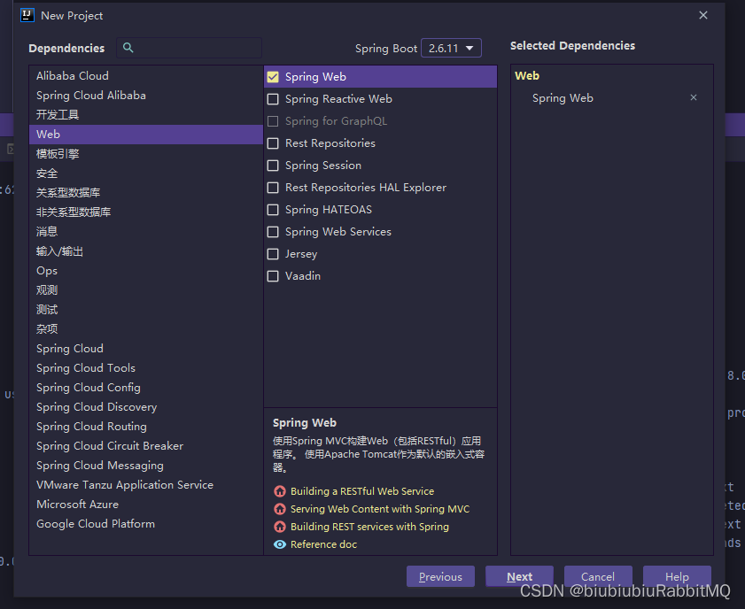Open the Reference doc link
The width and height of the screenshot is (745, 609).
click(x=323, y=544)
